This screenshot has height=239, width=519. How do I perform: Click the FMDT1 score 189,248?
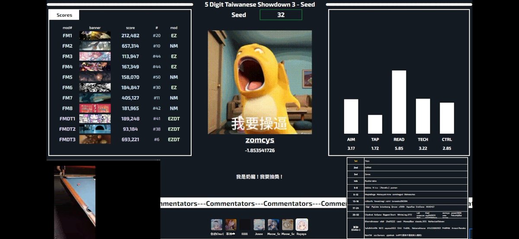pos(130,119)
